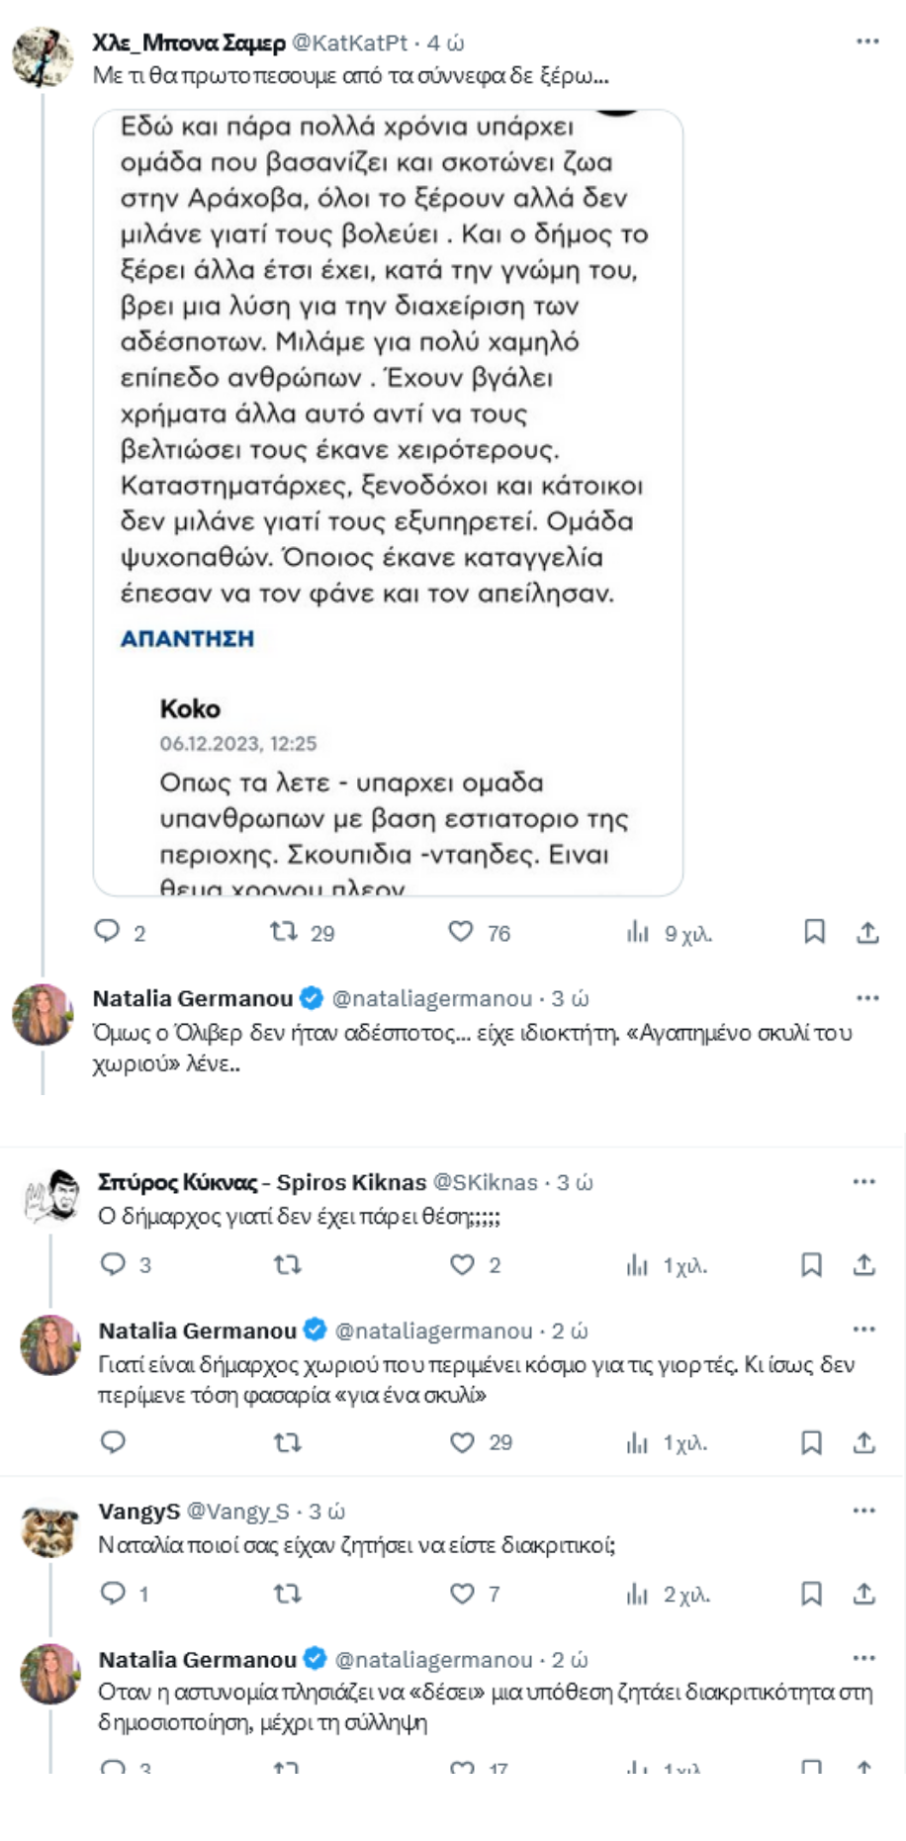The width and height of the screenshot is (906, 1841).
Task: View analytics showing 9 χιλ. views
Action: pyautogui.click(x=638, y=932)
